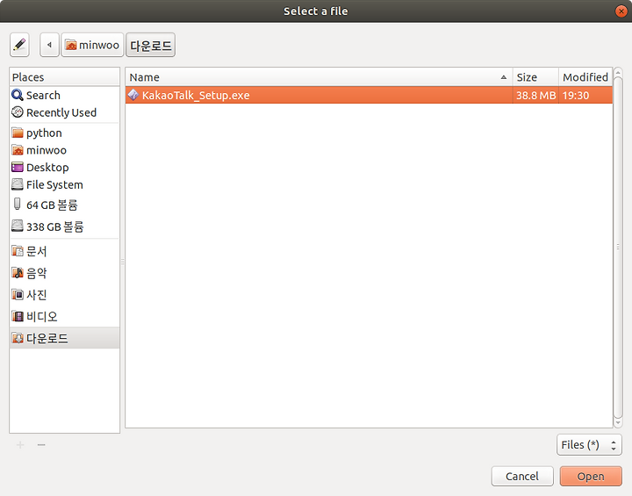Click the pencil icon to type a file name
632x496 pixels.
point(19,45)
